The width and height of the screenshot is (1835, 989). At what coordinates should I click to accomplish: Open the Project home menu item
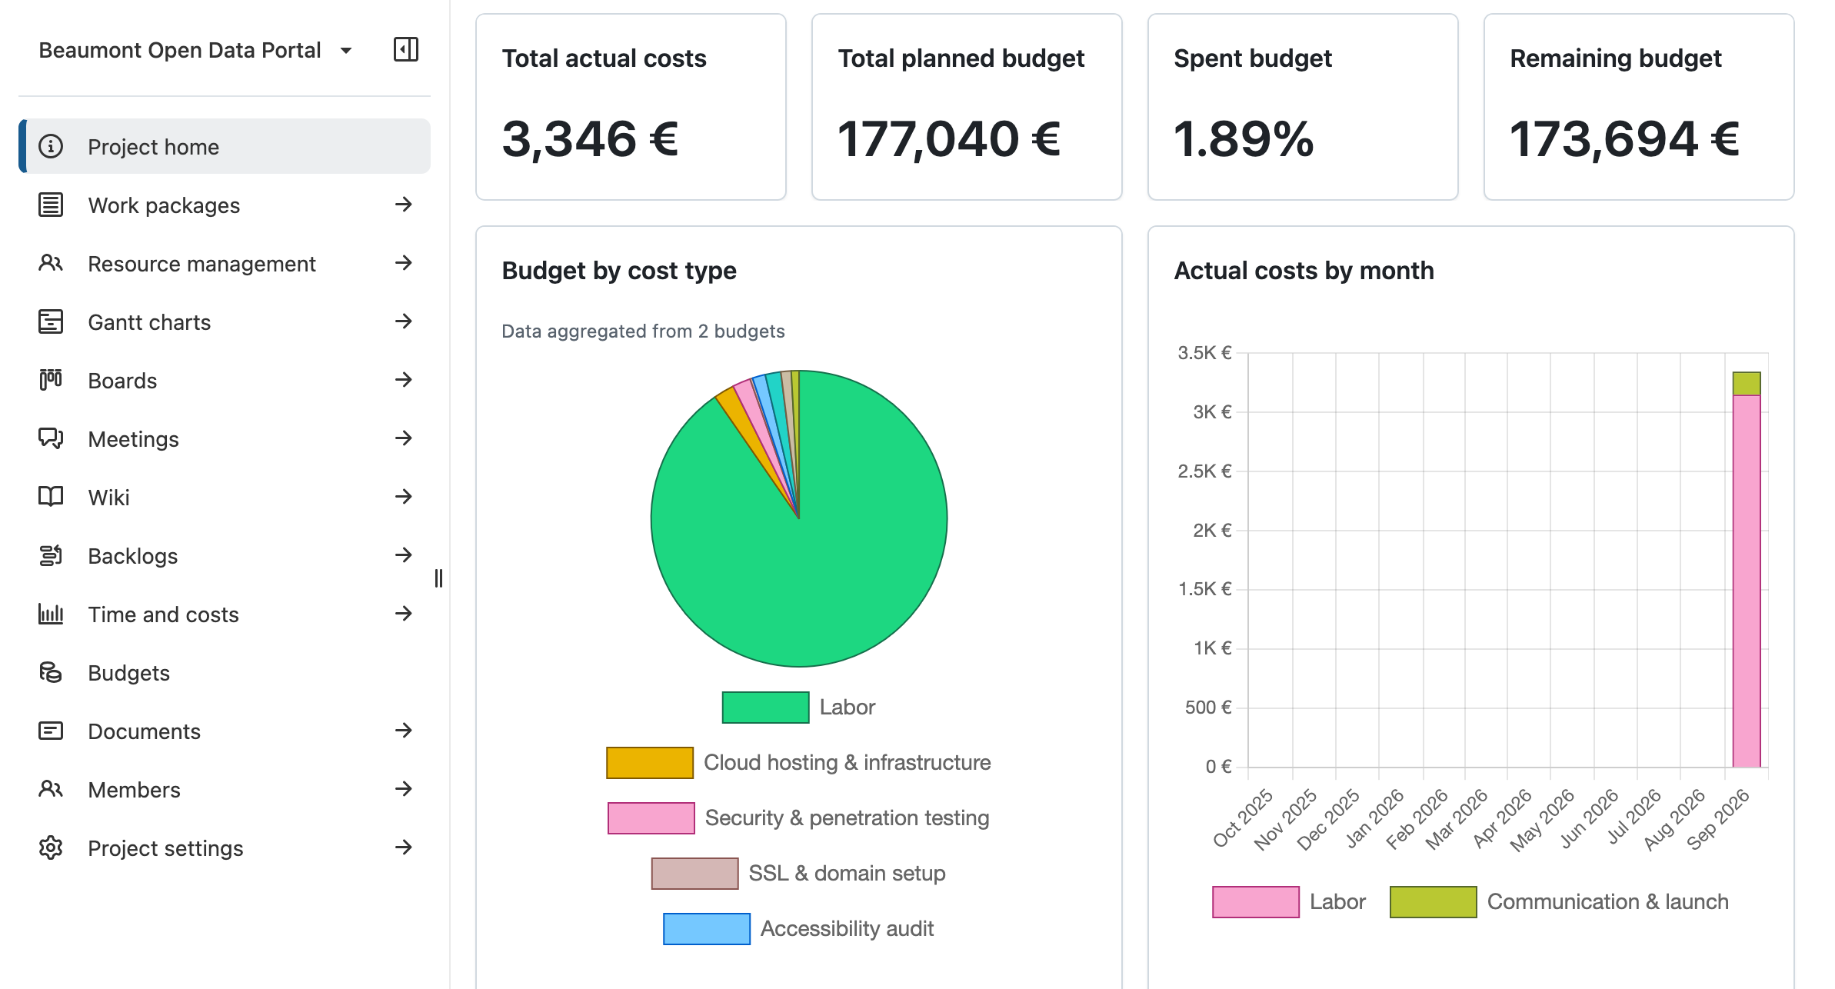click(x=225, y=146)
